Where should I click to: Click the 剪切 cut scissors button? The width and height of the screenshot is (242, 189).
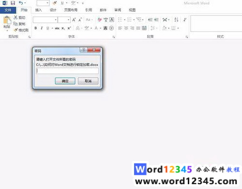[19, 17]
